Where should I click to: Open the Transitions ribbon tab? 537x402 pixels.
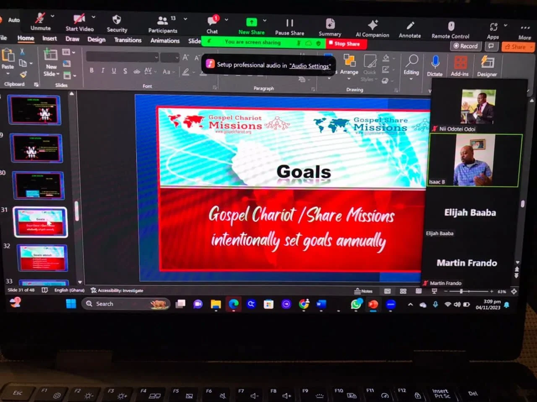[128, 40]
